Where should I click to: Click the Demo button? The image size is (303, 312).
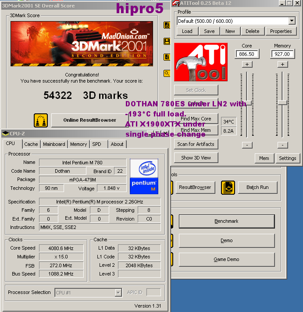(227, 240)
